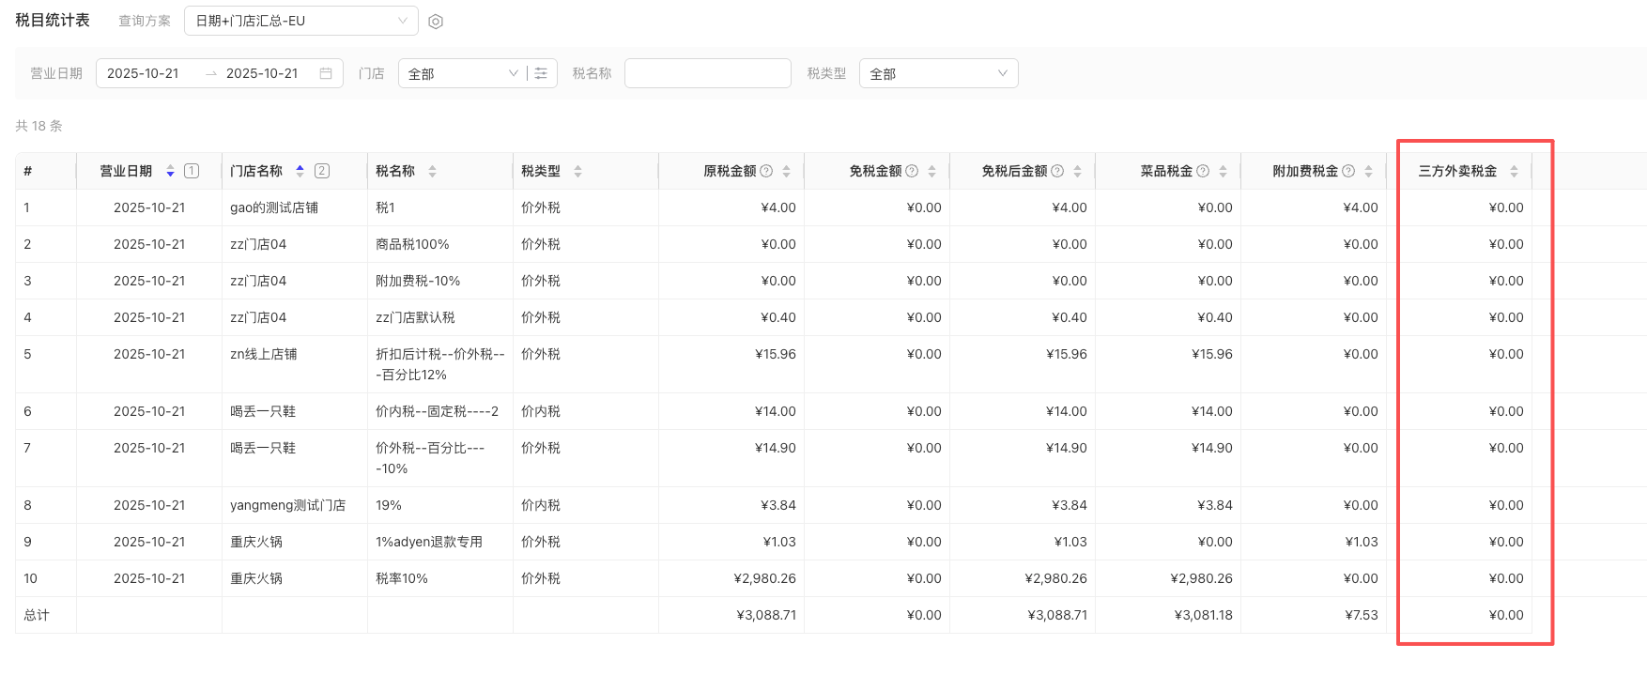Click the end date 2025-10-21 field

(262, 73)
